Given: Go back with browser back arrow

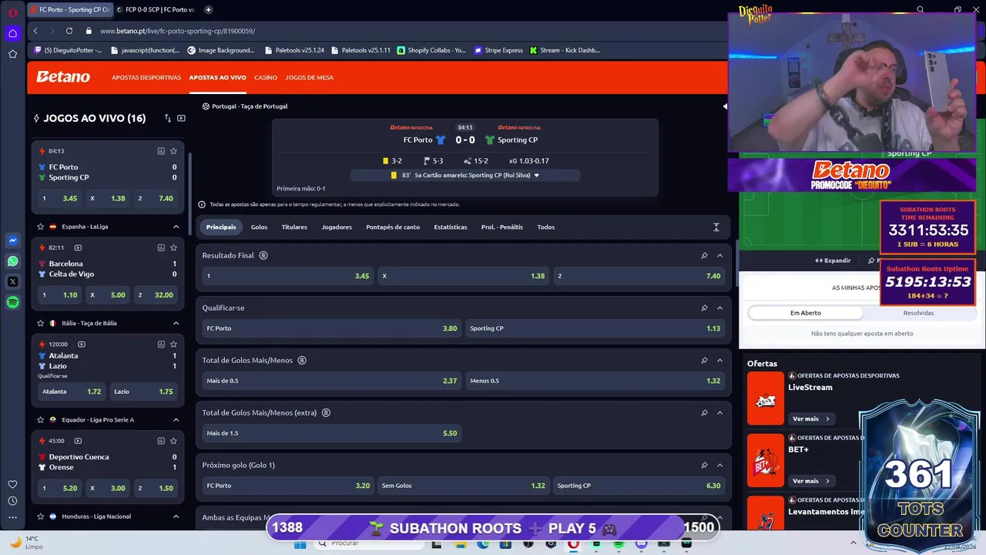Looking at the screenshot, I should [35, 31].
